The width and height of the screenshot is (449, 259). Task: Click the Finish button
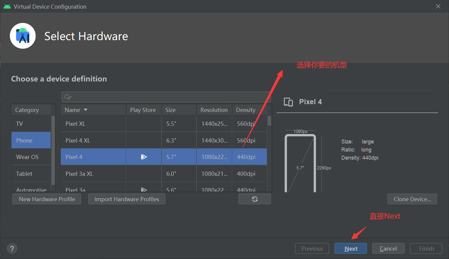click(x=426, y=249)
